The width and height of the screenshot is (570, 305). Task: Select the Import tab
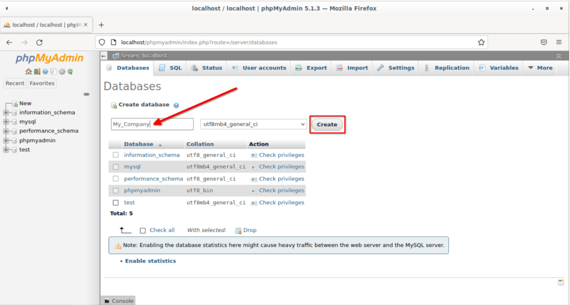pyautogui.click(x=352, y=68)
